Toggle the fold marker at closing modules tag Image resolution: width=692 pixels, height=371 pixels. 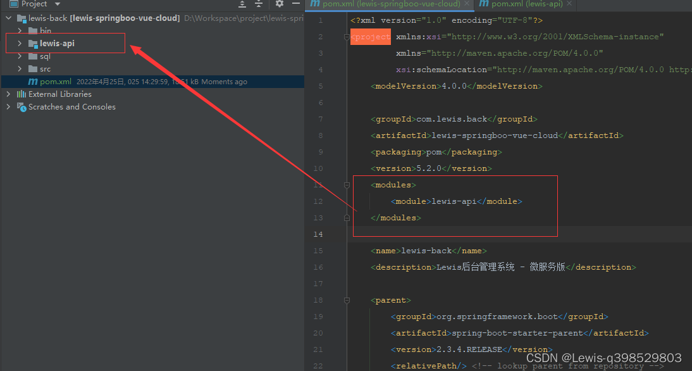(347, 218)
